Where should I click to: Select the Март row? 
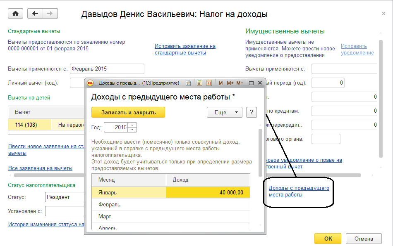(x=171, y=217)
